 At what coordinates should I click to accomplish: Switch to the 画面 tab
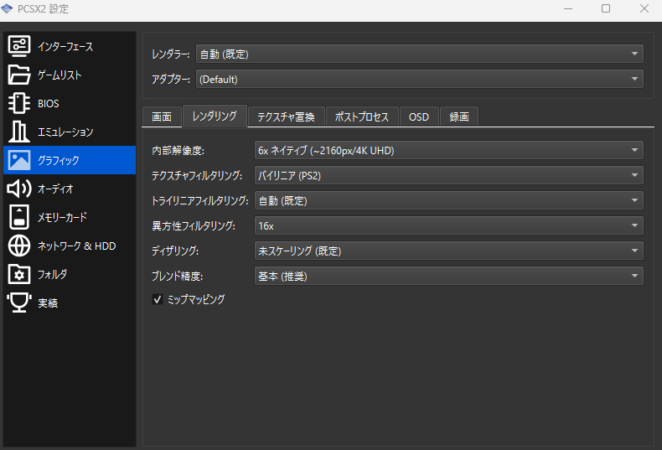pos(162,117)
